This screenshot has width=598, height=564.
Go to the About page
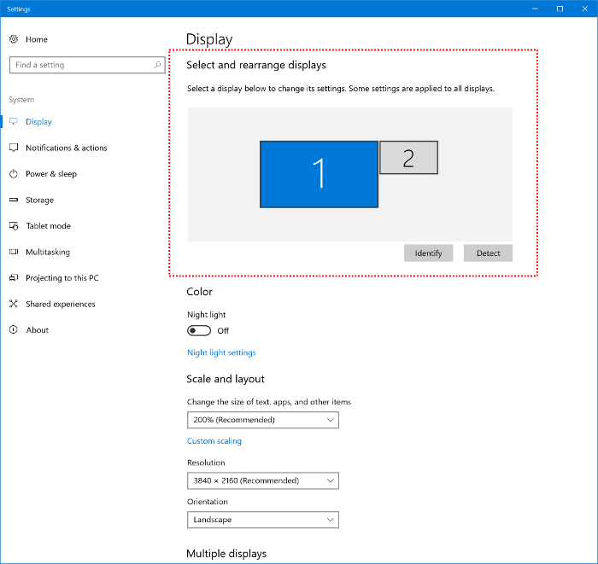tap(37, 330)
